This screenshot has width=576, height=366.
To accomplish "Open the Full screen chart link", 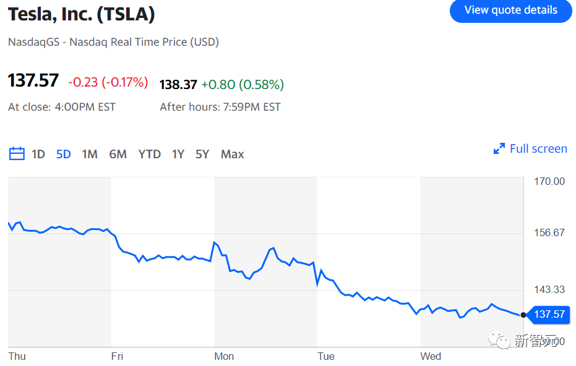I will pos(538,148).
